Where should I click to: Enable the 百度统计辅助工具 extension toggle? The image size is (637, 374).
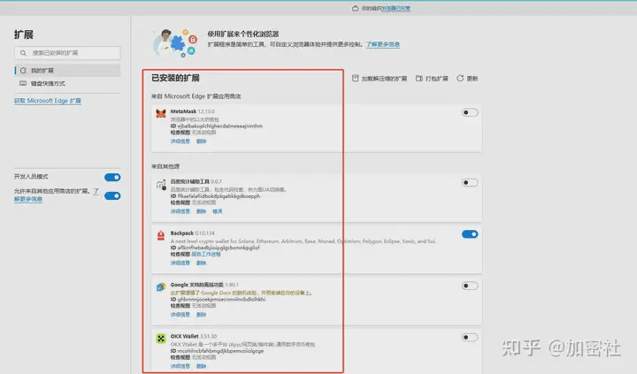click(470, 183)
